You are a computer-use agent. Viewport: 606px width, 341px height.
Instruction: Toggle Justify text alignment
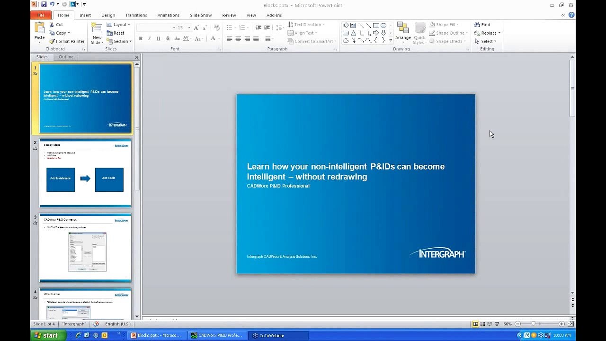point(256,38)
